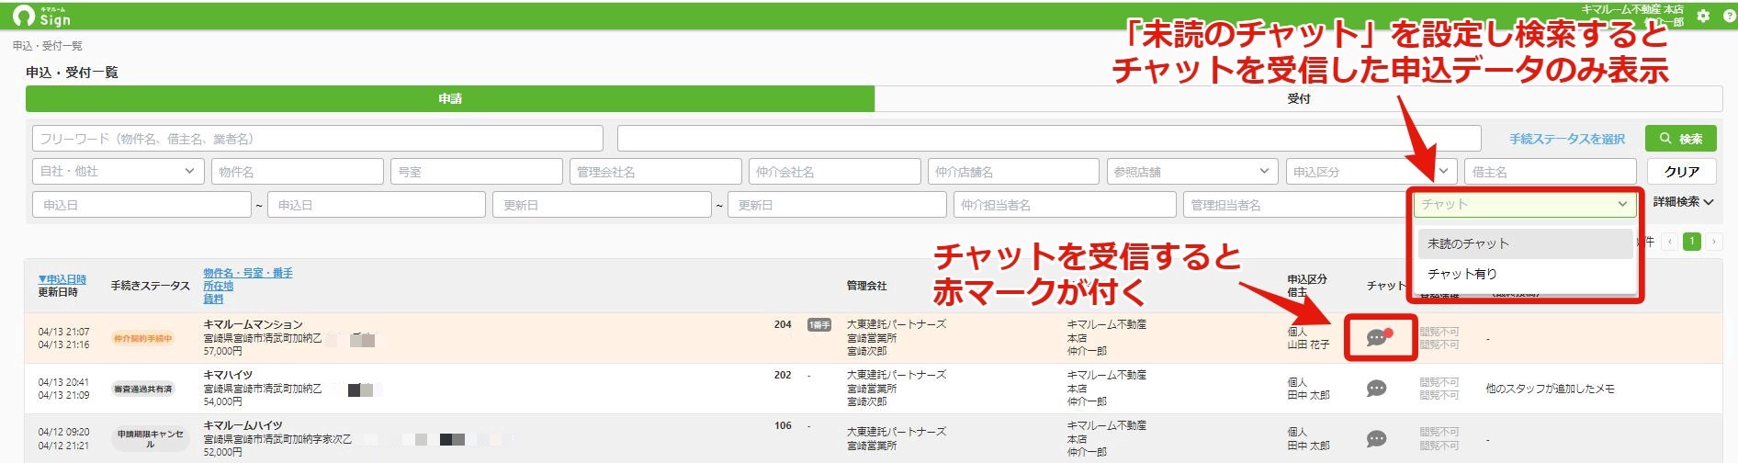Click the クリア clear button
Screen dimensions: 1738x463
coord(1681,172)
